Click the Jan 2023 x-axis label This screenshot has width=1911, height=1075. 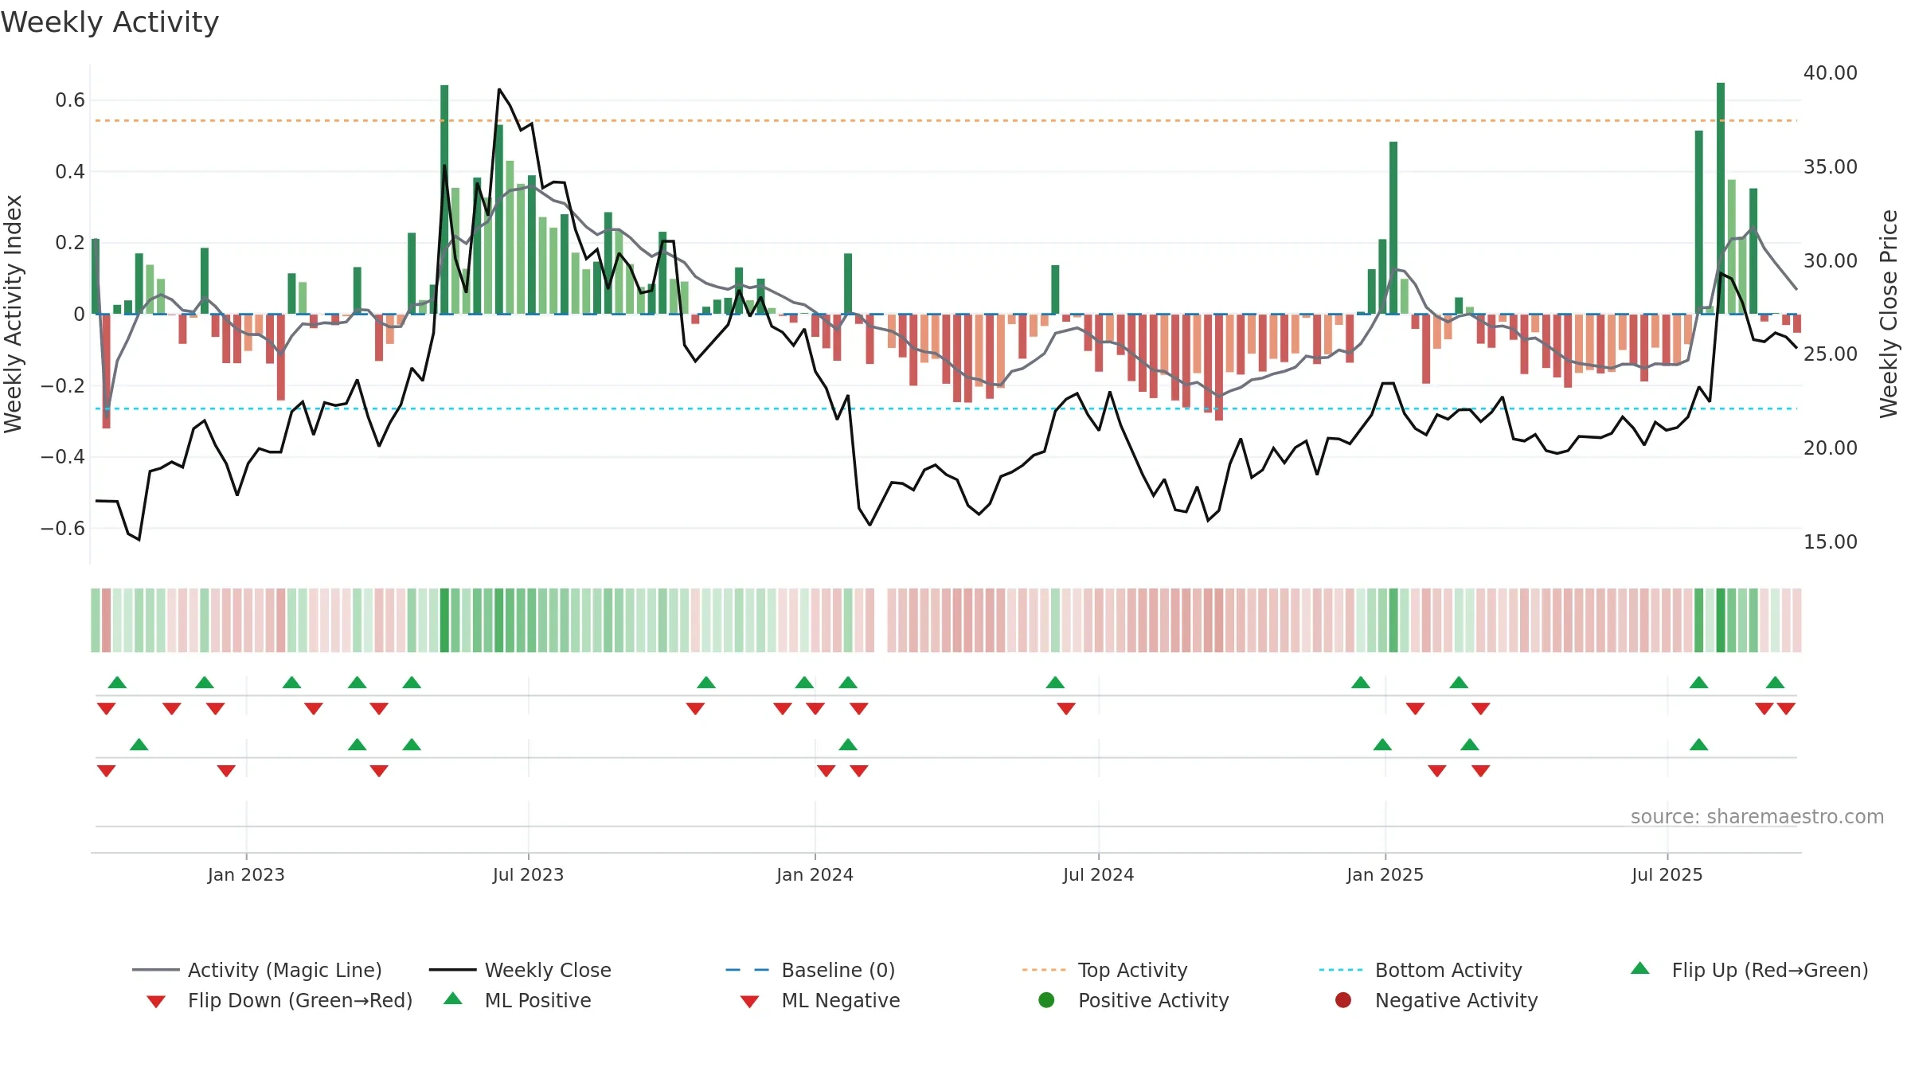click(246, 874)
